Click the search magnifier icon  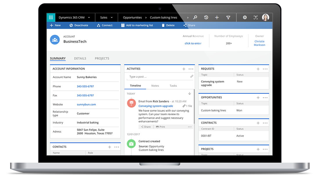tap(195, 17)
